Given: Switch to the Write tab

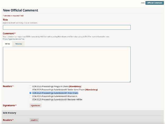Looking at the screenshot, I should point(8,44).
